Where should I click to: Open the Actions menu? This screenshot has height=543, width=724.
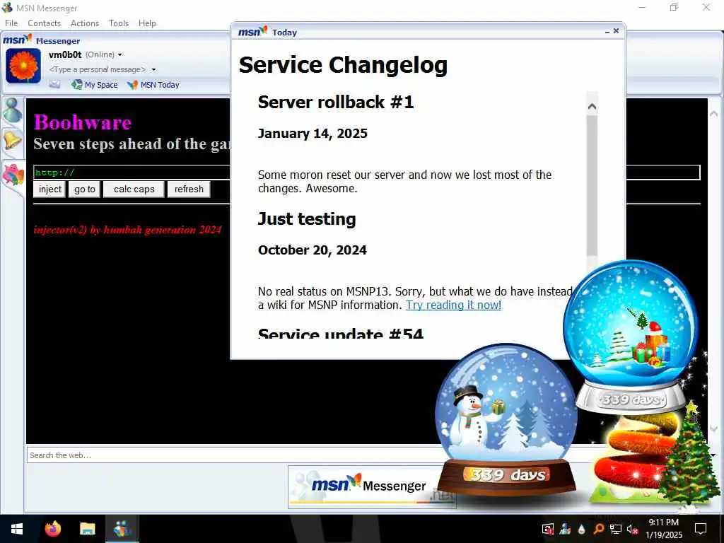[85, 23]
